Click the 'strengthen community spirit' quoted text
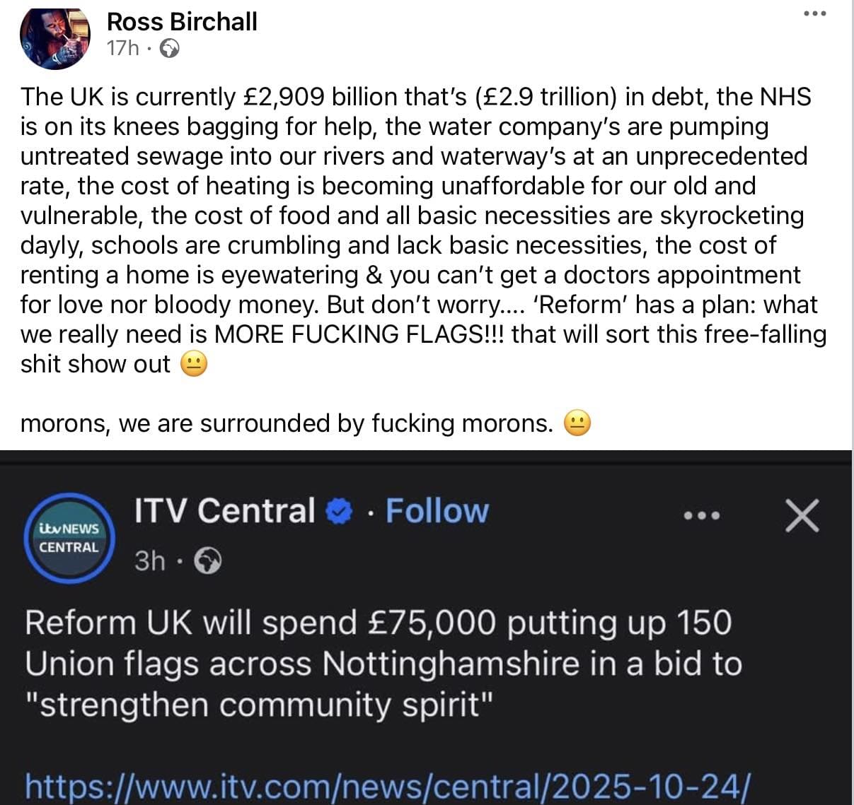854x805 pixels. click(263, 705)
